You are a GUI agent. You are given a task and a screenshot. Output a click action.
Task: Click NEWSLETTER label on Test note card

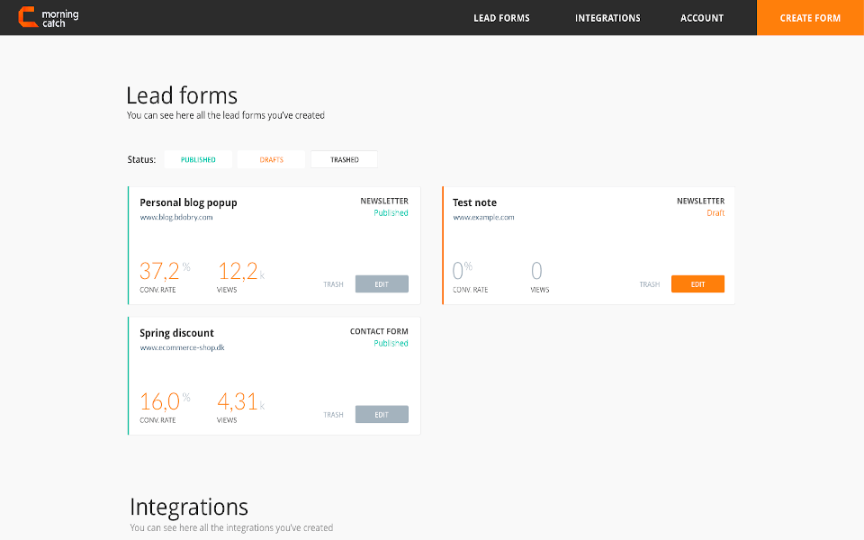click(x=701, y=201)
